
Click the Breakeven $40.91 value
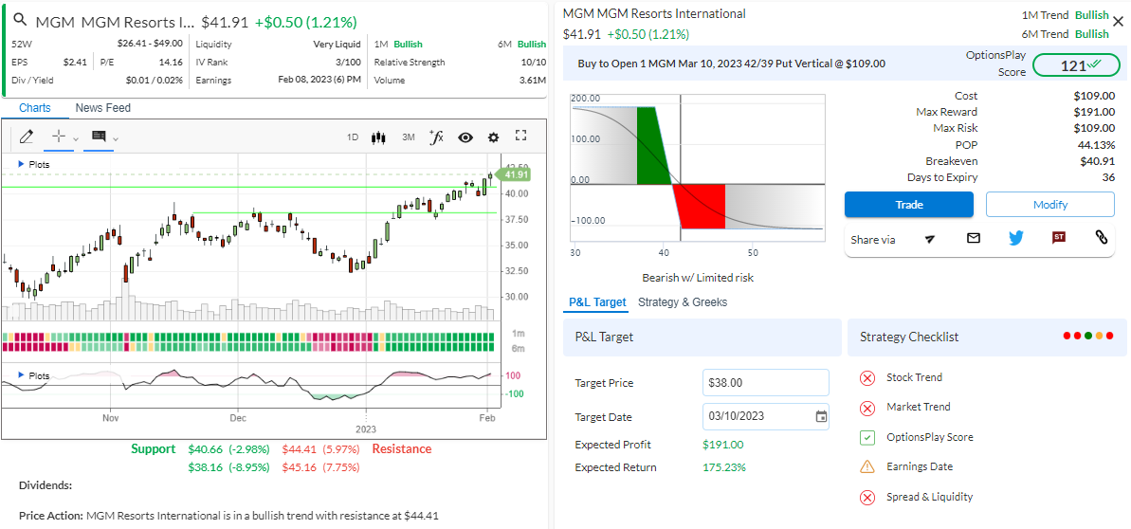pos(1097,161)
